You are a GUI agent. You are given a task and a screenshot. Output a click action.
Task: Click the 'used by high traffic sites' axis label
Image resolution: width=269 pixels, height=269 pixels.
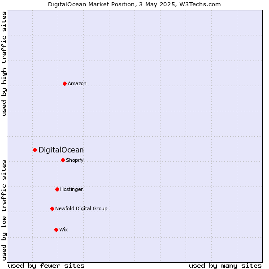click(x=4, y=64)
